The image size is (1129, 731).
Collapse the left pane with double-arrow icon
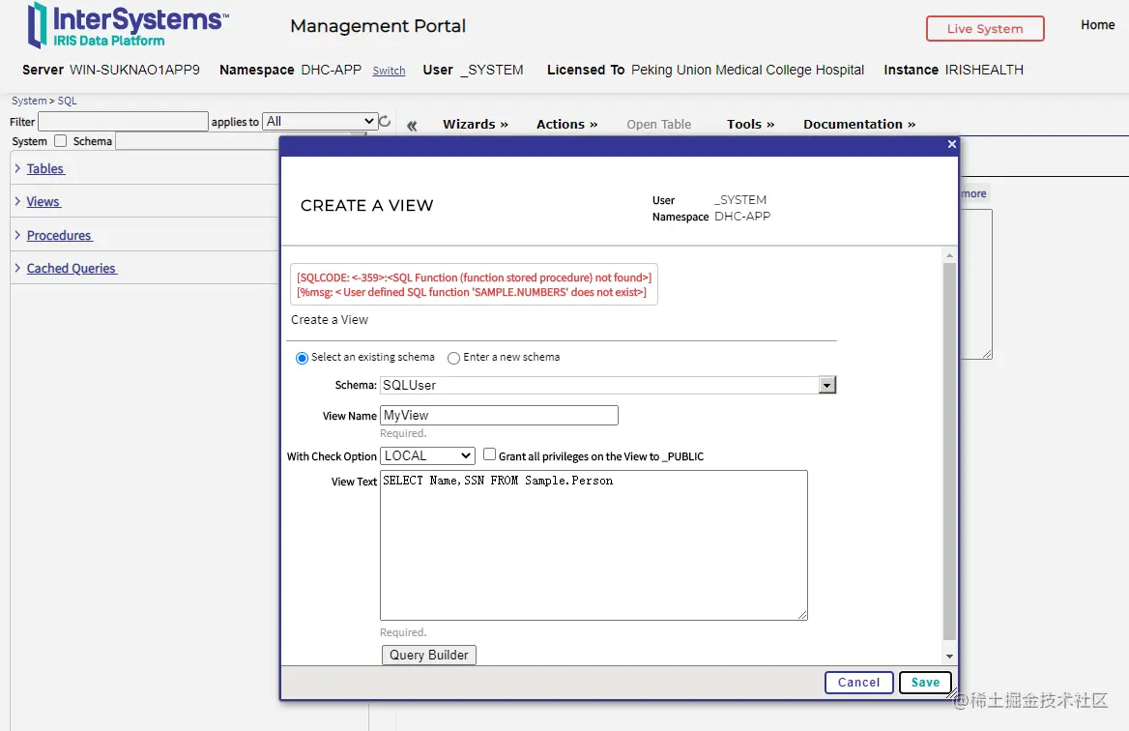click(x=412, y=126)
